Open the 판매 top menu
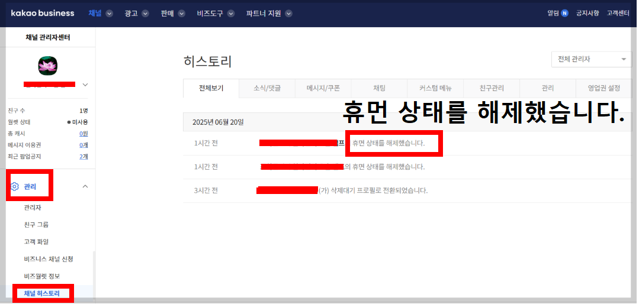The width and height of the screenshot is (639, 304). coord(167,13)
